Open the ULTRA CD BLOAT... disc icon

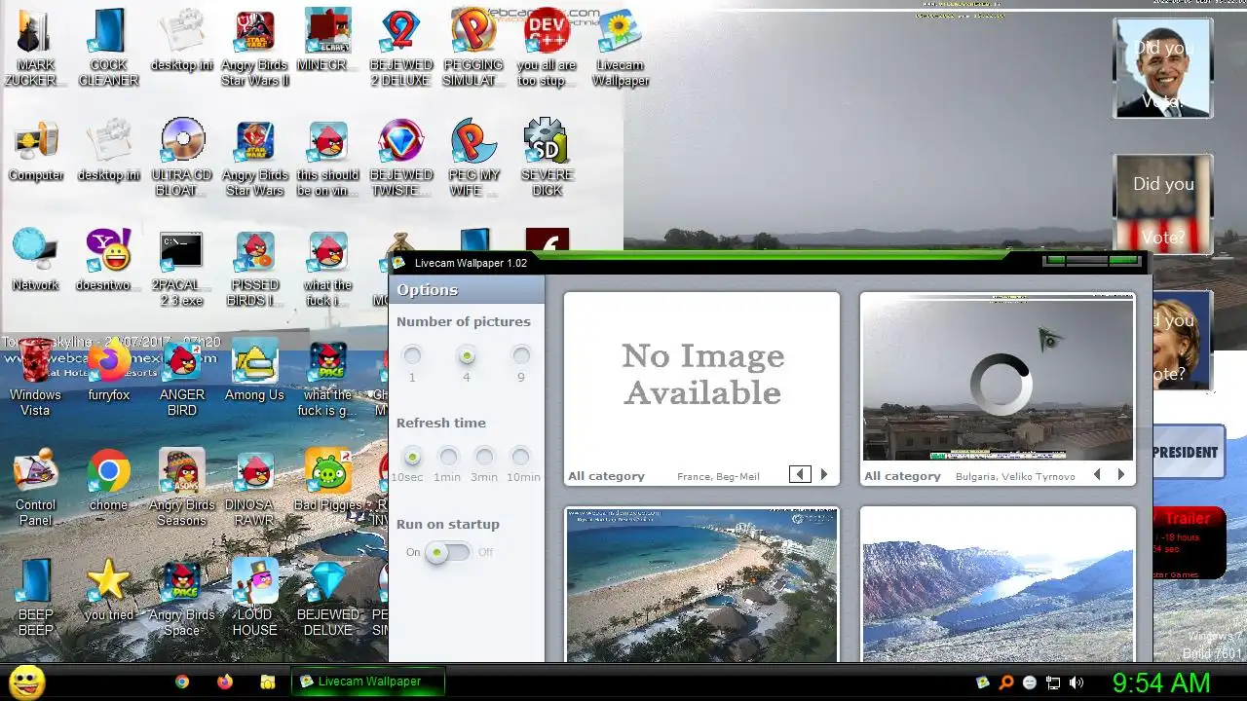pos(182,157)
